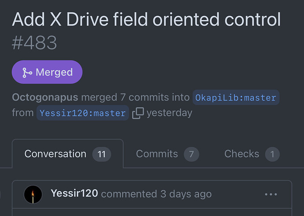Open the OkapiLib:master base branch link
The image size is (304, 216).
pyautogui.click(x=236, y=97)
